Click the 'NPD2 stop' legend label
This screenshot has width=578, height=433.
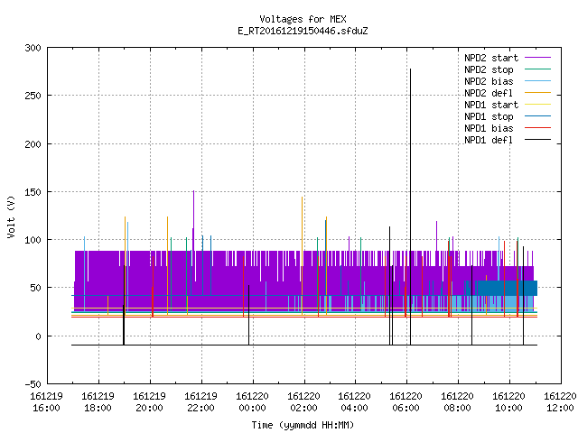(489, 69)
